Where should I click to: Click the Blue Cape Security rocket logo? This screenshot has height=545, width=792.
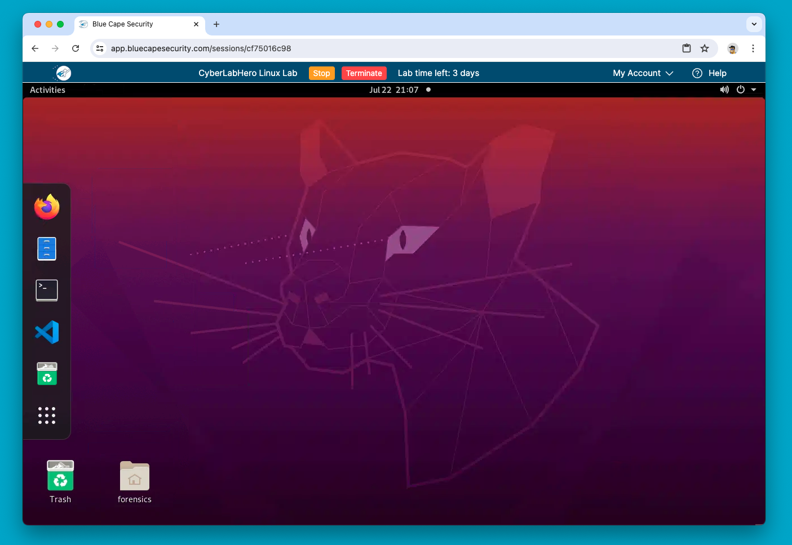(63, 73)
